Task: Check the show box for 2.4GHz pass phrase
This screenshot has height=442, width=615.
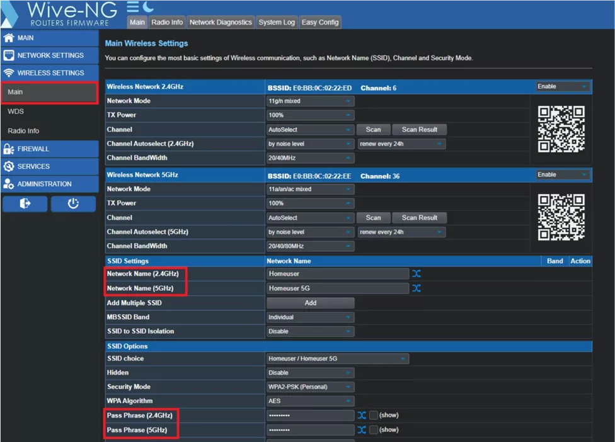Action: tap(374, 416)
